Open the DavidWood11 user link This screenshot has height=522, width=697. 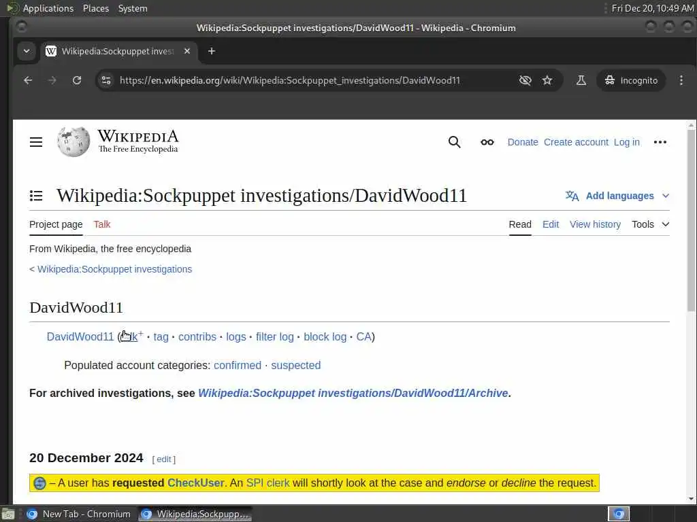(x=80, y=337)
